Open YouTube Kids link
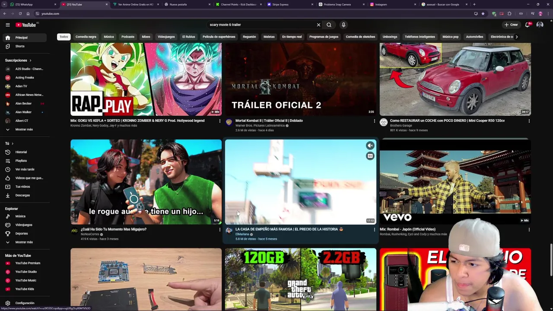This screenshot has height=311, width=553. click(x=25, y=289)
